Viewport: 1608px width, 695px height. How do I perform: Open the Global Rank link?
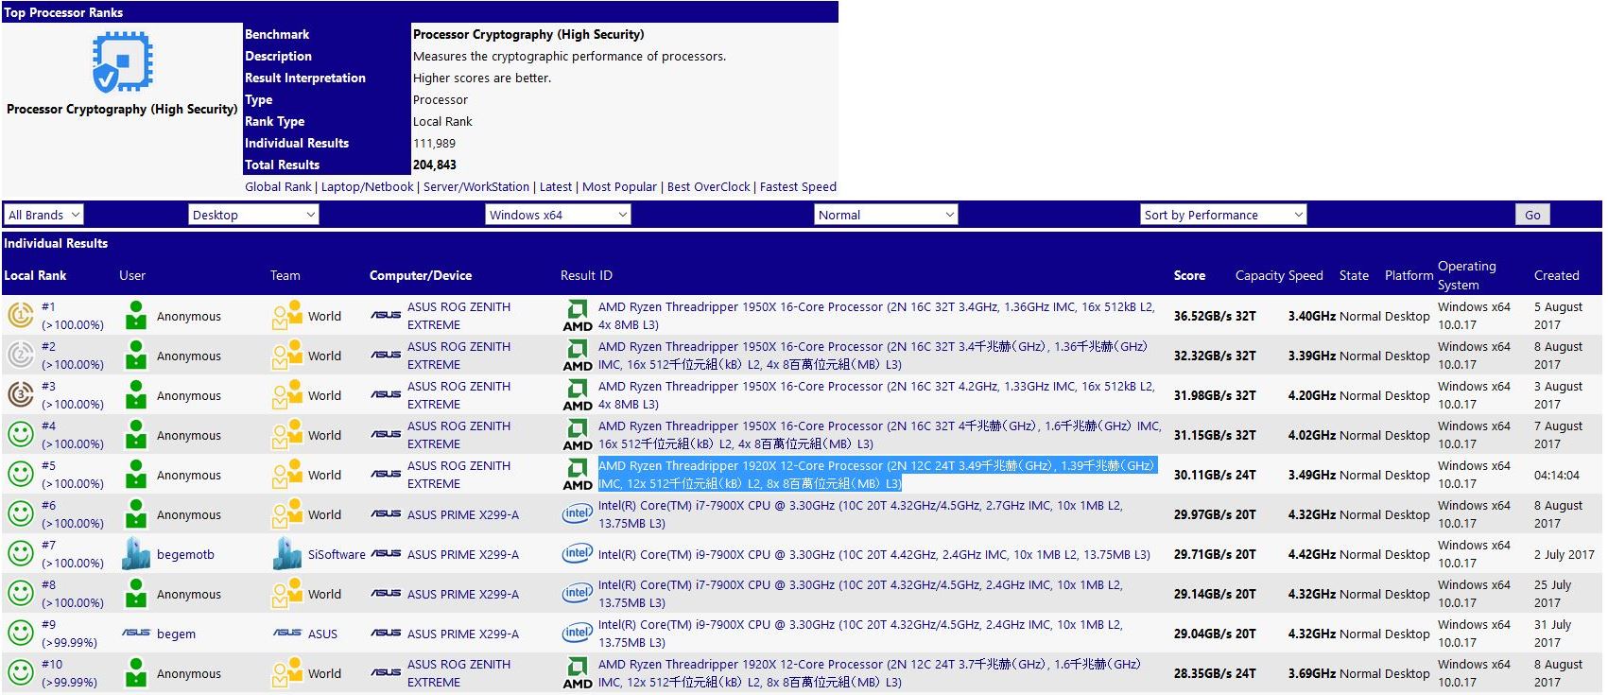[278, 186]
